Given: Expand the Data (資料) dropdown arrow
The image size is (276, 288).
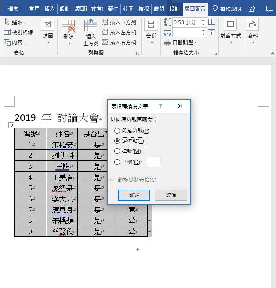Looking at the screenshot, I should click(x=254, y=42).
